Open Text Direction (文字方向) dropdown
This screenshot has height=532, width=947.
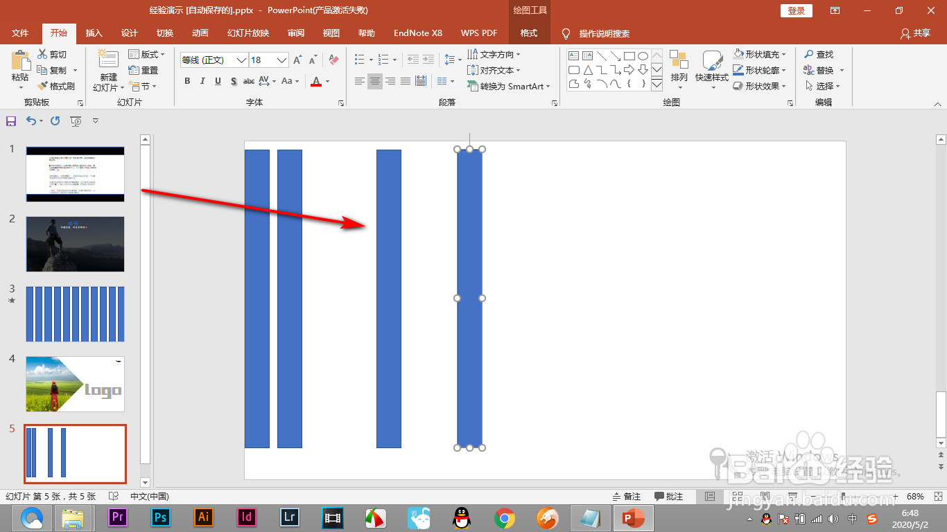pos(494,54)
